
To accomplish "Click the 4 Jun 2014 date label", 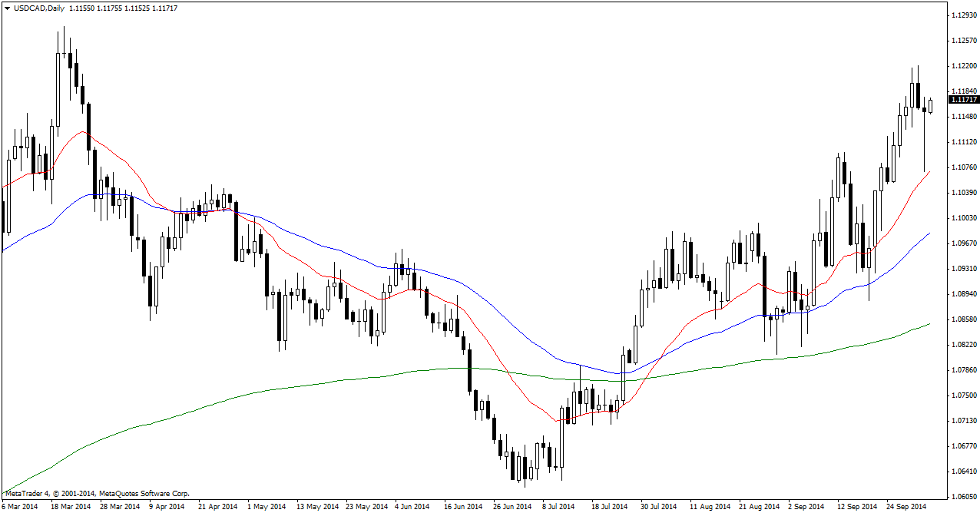I will pyautogui.click(x=412, y=507).
